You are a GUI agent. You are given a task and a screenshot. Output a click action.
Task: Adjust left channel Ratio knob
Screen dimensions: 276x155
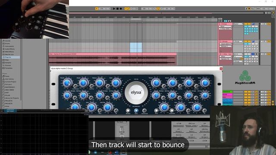(x=116, y=83)
